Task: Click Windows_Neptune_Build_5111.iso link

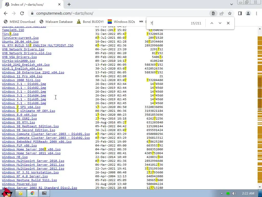Action: tap(29, 180)
